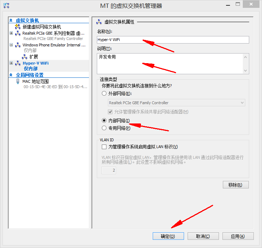The image size is (262, 248).
Task: Click the 虚拟交换机 section header
Action: click(27, 20)
